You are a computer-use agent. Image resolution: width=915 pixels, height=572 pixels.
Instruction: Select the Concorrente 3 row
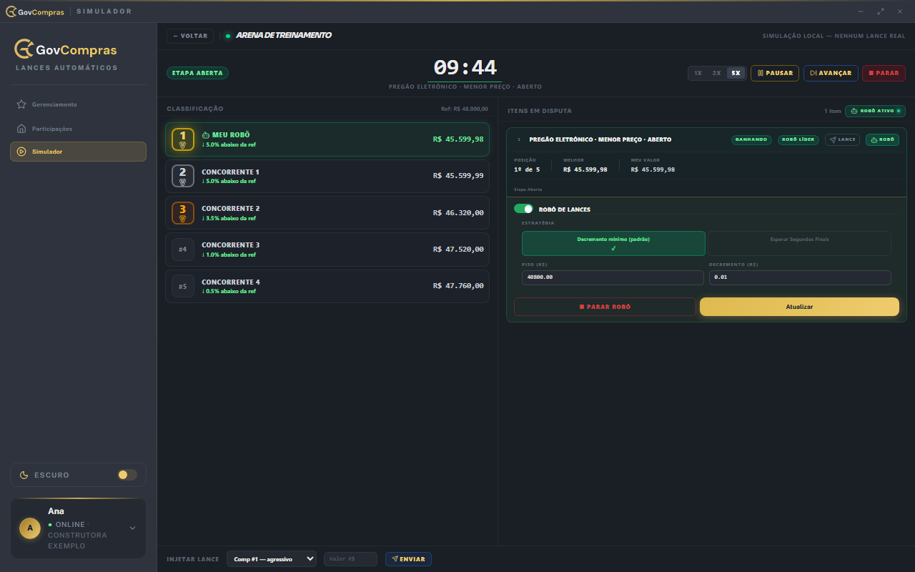[x=327, y=250]
